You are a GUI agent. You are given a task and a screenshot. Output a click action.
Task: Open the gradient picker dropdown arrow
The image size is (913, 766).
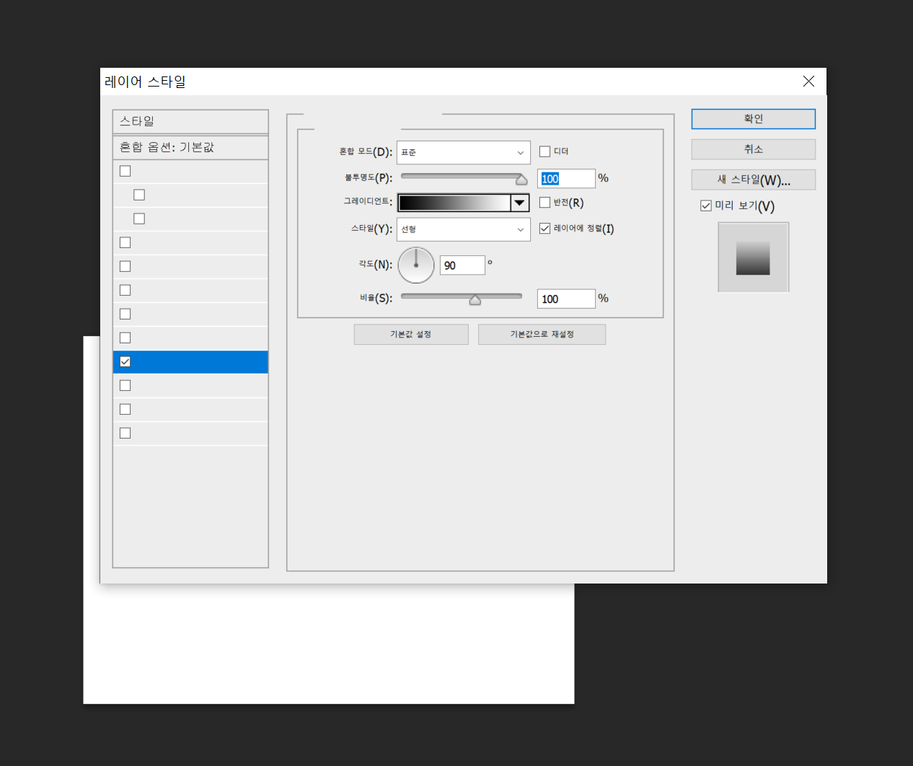click(x=519, y=203)
